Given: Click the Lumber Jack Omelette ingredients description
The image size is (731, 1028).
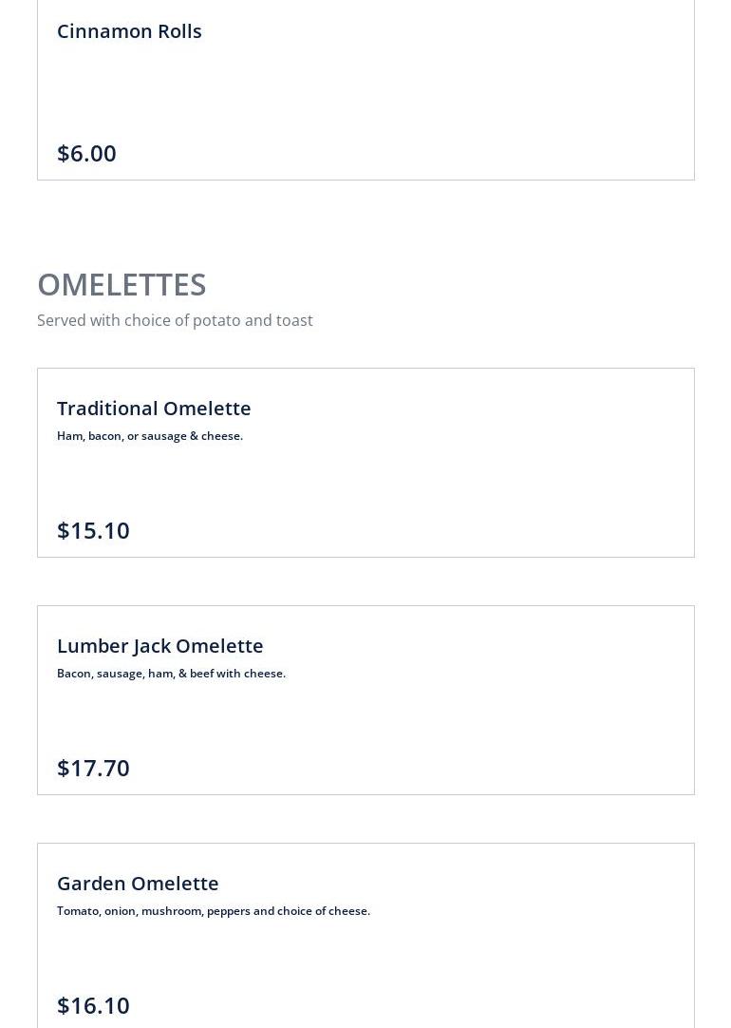Looking at the screenshot, I should (x=171, y=674).
